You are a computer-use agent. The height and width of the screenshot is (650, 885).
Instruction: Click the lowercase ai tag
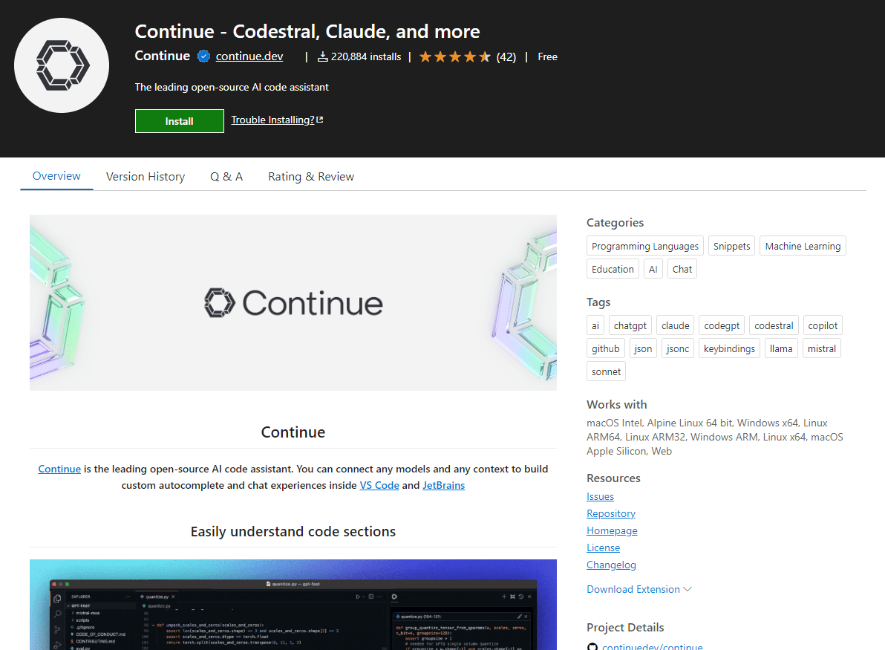coord(595,326)
